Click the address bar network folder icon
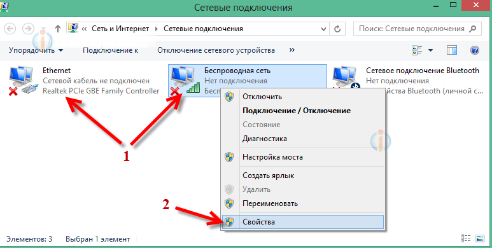 point(73,28)
